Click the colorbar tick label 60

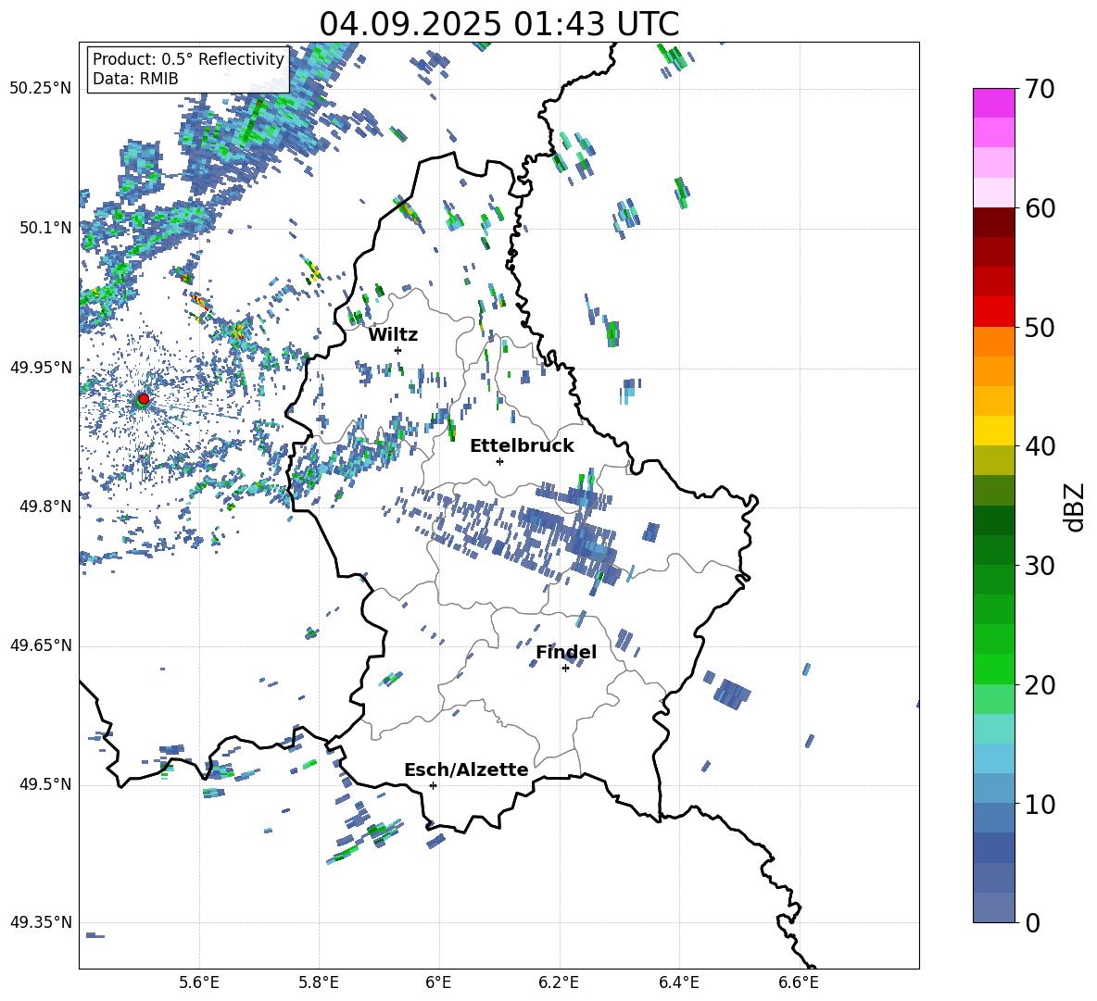click(1038, 208)
